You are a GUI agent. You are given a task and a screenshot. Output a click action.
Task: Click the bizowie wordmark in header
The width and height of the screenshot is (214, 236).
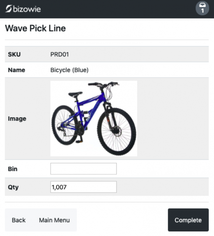pyautogui.click(x=27, y=9)
